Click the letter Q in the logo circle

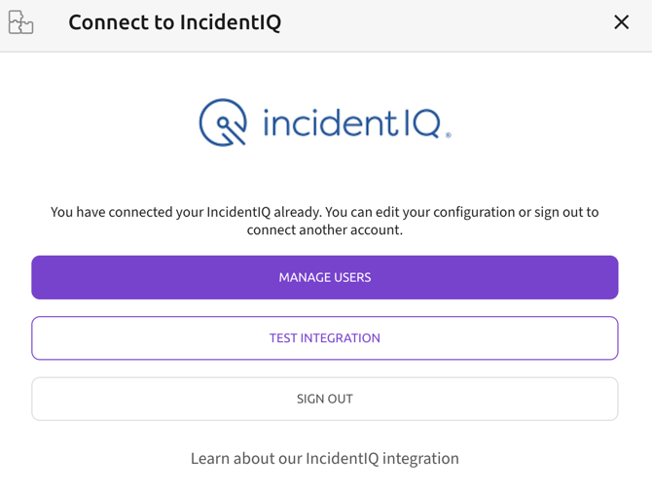point(223,123)
